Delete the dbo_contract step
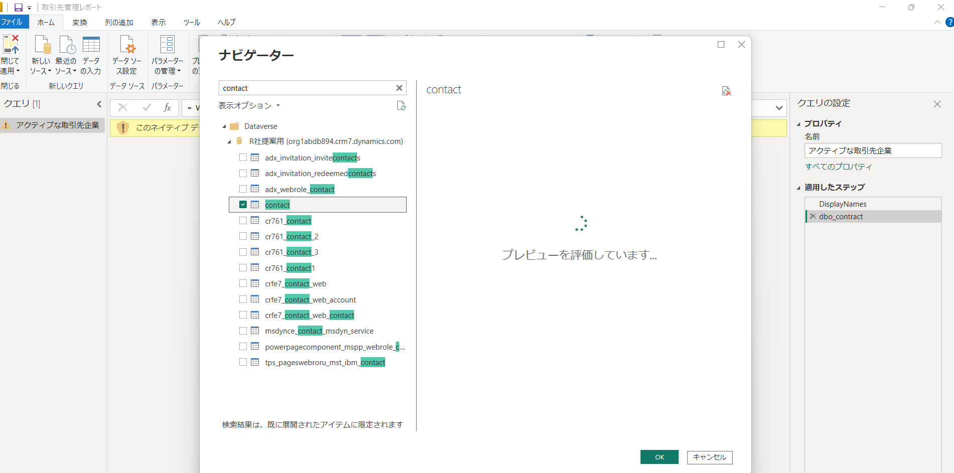This screenshot has width=954, height=473. pyautogui.click(x=813, y=217)
